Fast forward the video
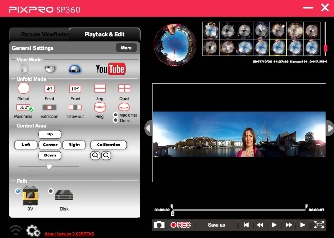Screen dimensions: 334x238 [289, 225]
